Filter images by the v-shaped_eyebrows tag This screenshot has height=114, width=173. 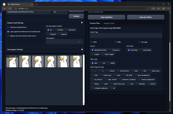click(99, 88)
